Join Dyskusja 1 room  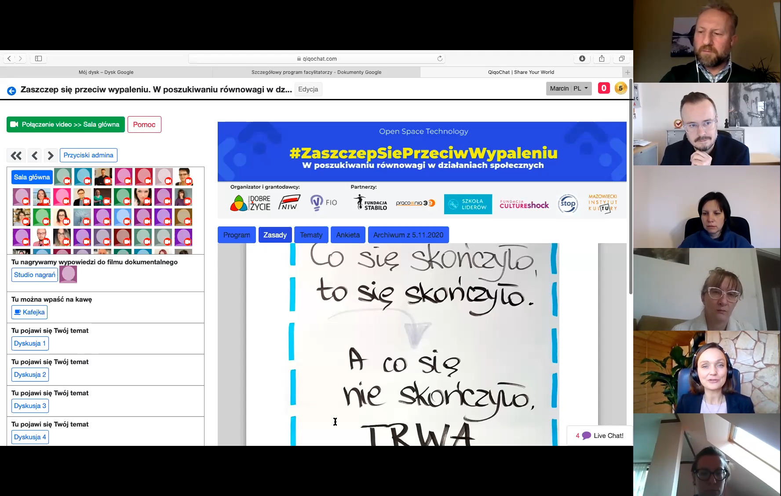coord(30,343)
